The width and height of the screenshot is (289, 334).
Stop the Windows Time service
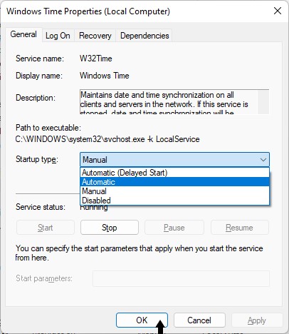click(110, 228)
